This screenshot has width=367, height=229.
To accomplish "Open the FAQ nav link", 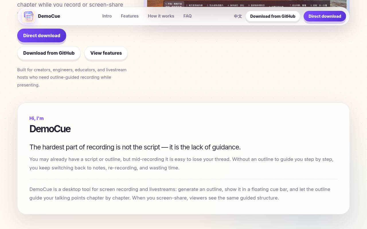I will [x=188, y=16].
